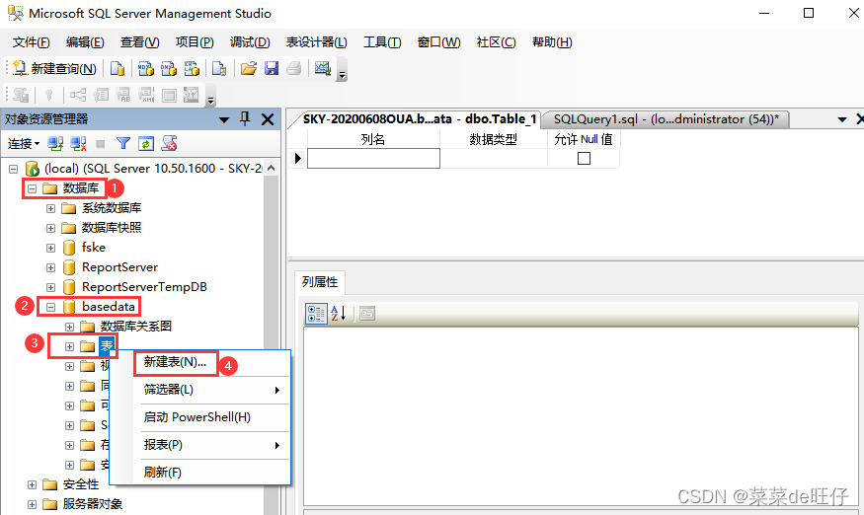This screenshot has height=515, width=864.
Task: Click the Relationships icon in table designer toolbar
Action: pyautogui.click(x=78, y=96)
